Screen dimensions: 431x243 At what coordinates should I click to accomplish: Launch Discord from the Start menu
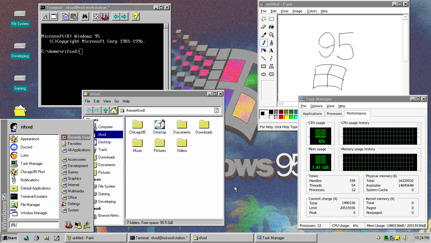pos(34,147)
